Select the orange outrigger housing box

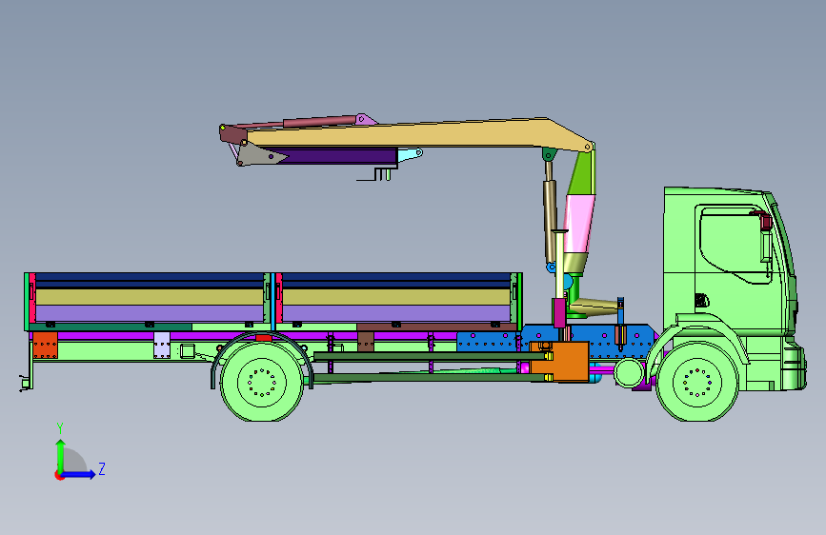tap(559, 361)
